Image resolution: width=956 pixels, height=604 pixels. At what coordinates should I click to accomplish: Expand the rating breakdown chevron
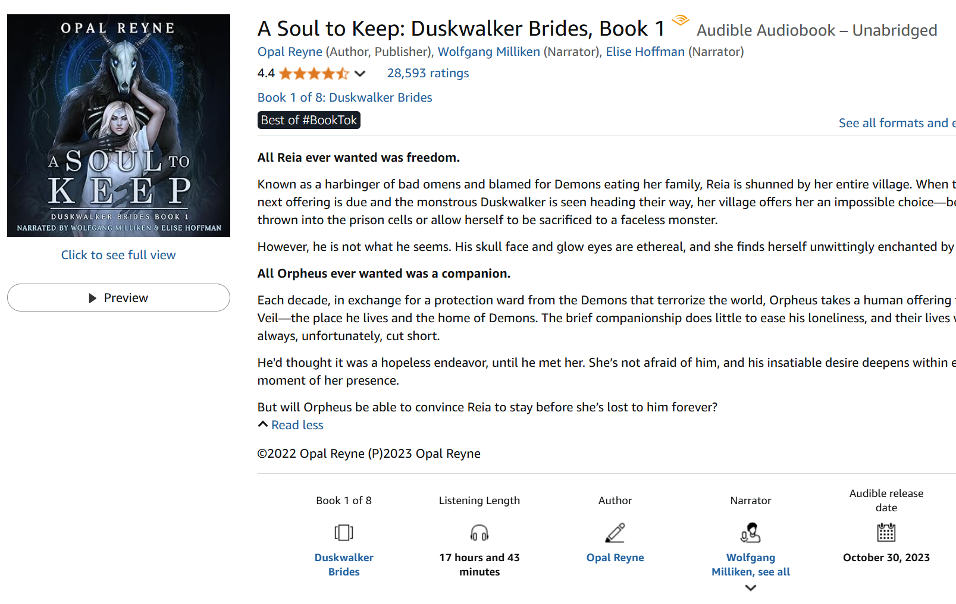[360, 74]
